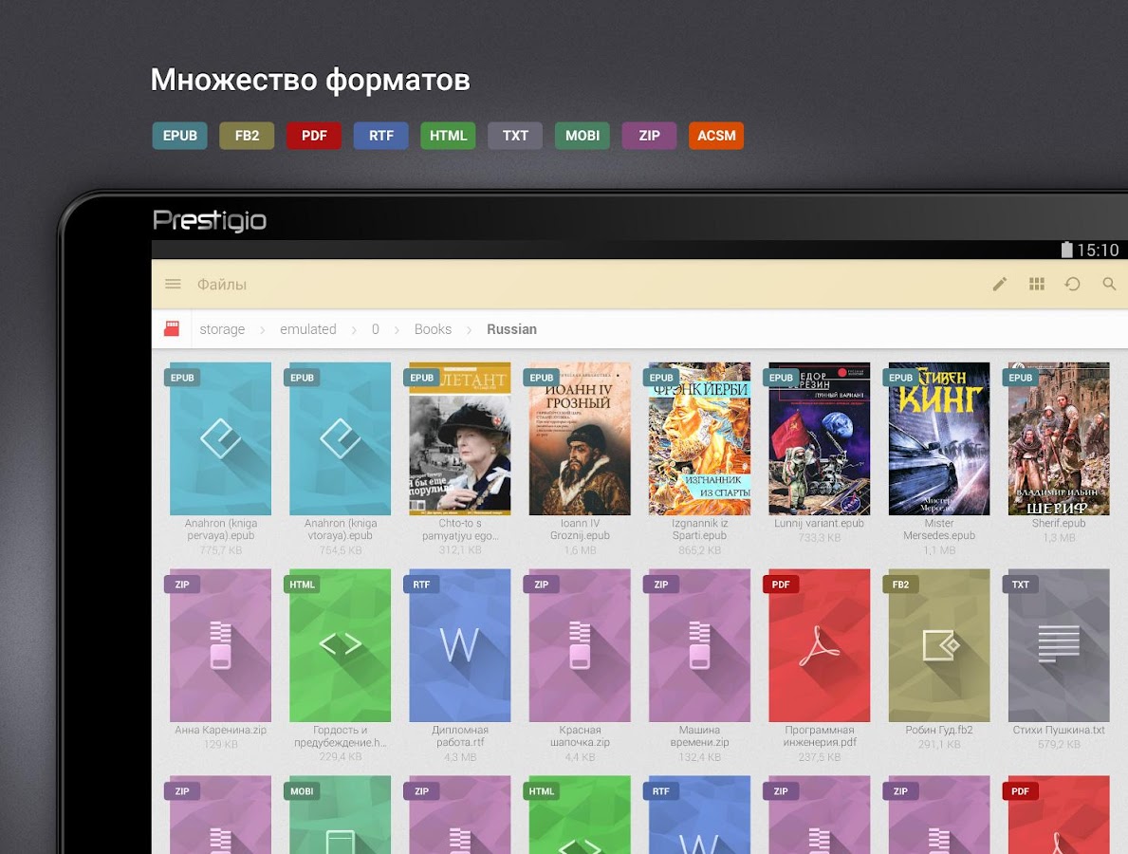Open Дипломная работа.rtf file icon
This screenshot has width=1128, height=854.
460,645
